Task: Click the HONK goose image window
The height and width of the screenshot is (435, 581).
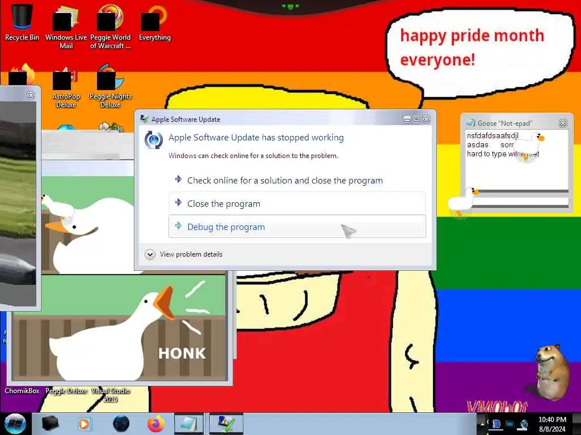Action: [119, 328]
